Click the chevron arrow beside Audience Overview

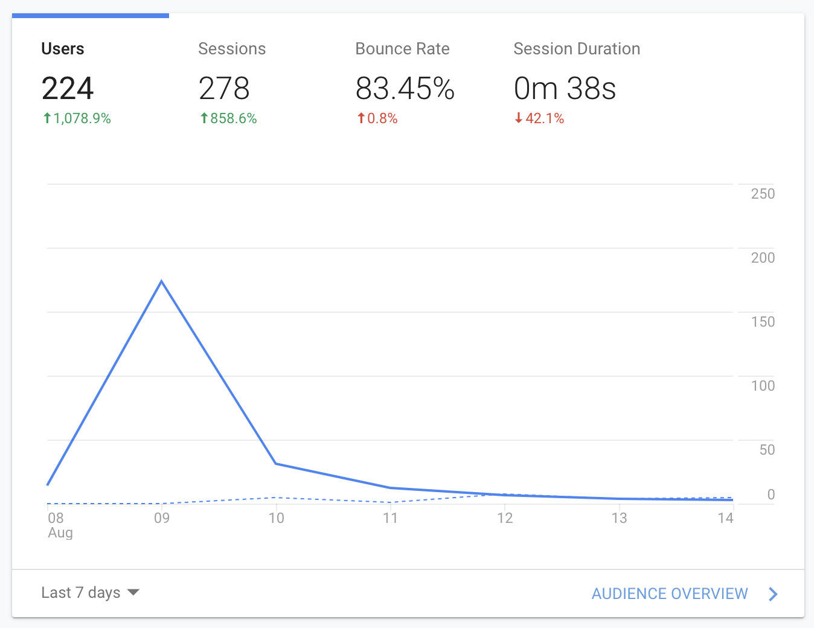pos(773,594)
